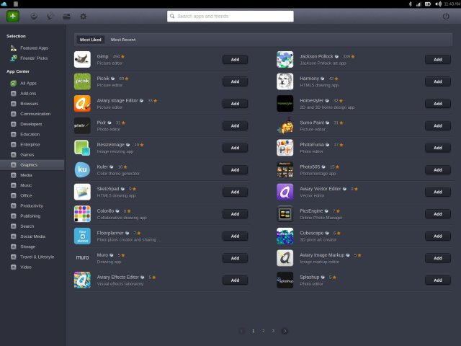Click the Photo505 app icon
This screenshot has width=461, height=346.
285,170
